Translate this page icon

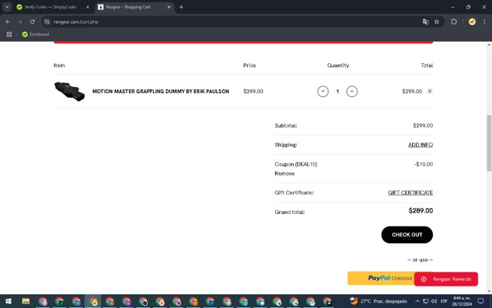425,22
